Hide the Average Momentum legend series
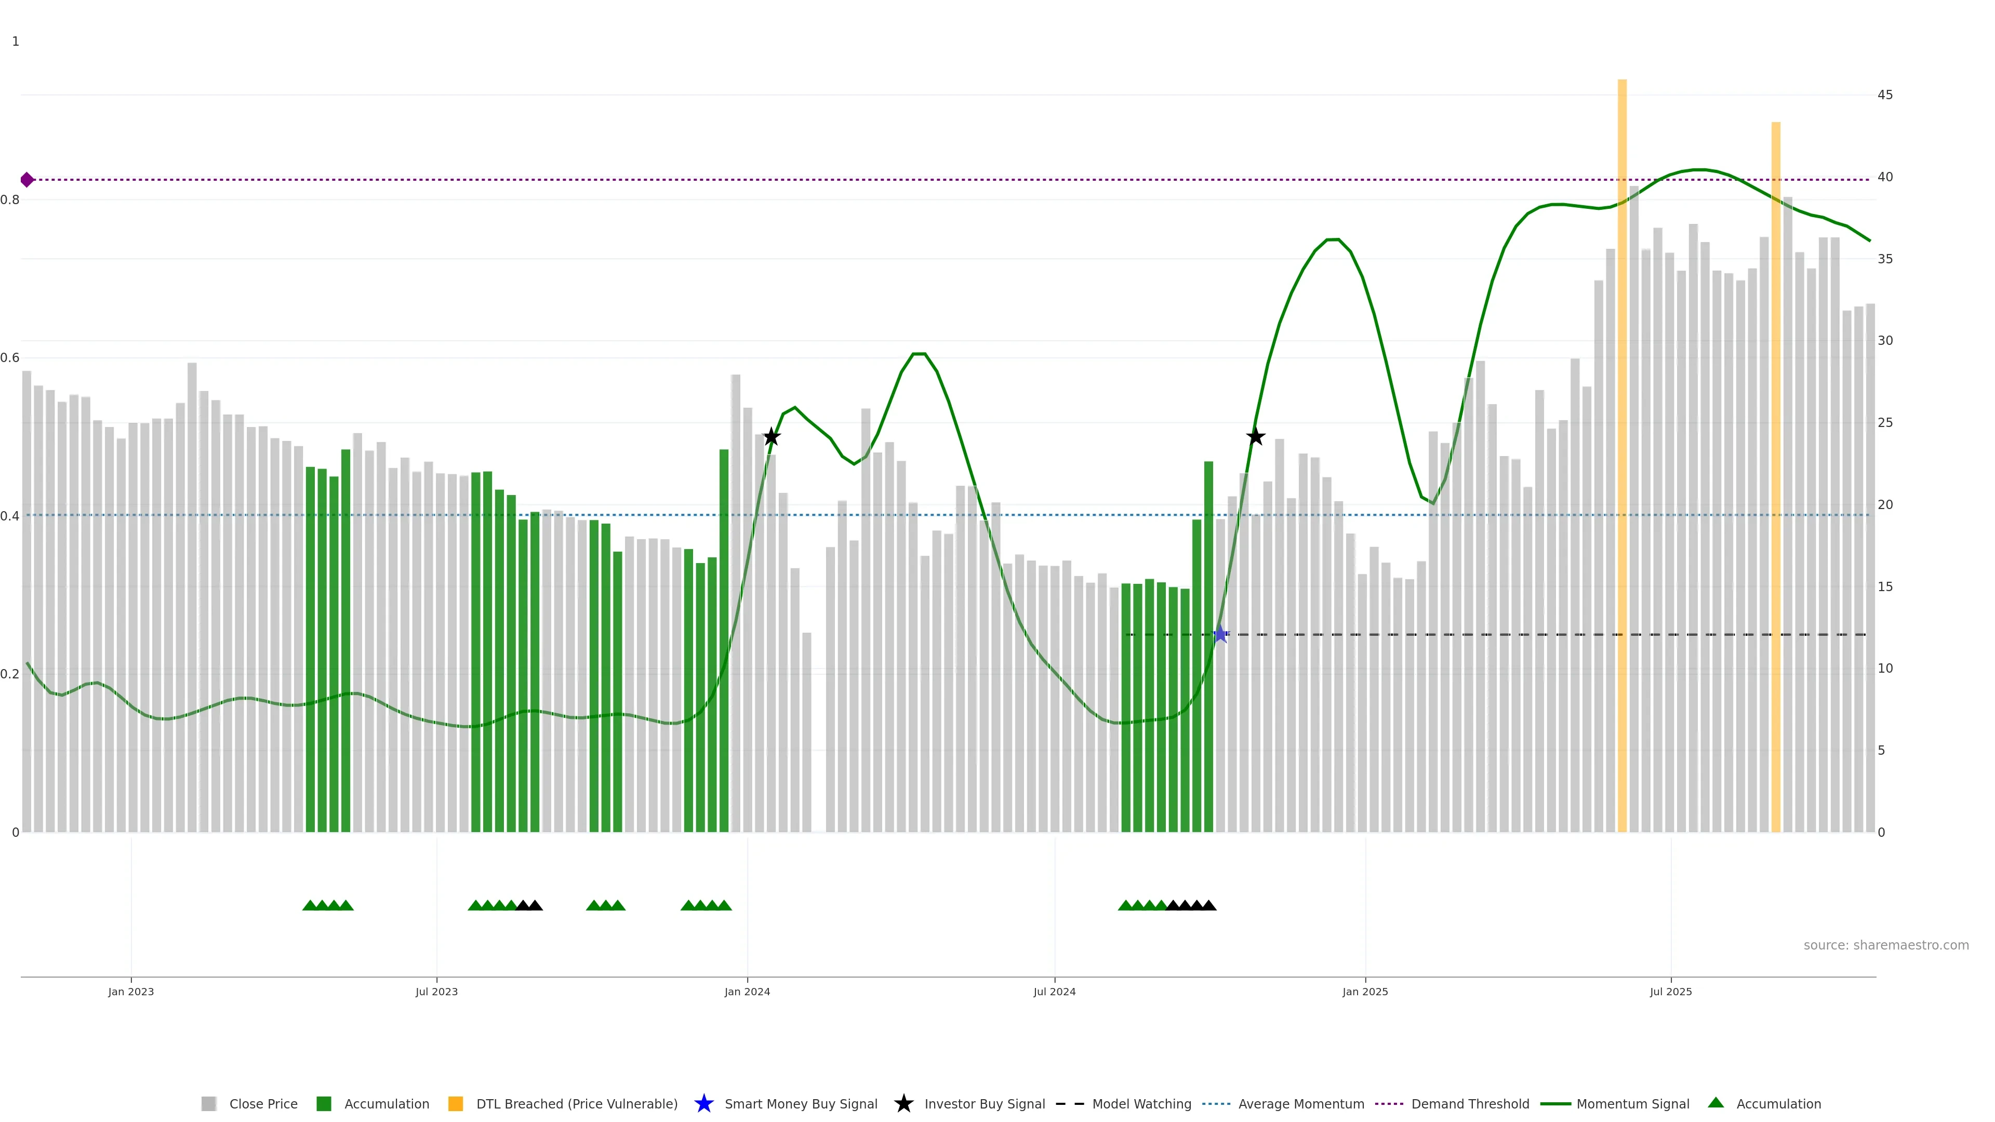Viewport: 1995px width, 1122px height. point(1301,1103)
